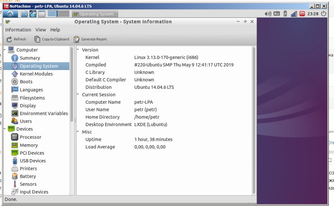This screenshot has width=334, height=207.
Task: Click the RU keyboard layout indicator
Action: 276,14
